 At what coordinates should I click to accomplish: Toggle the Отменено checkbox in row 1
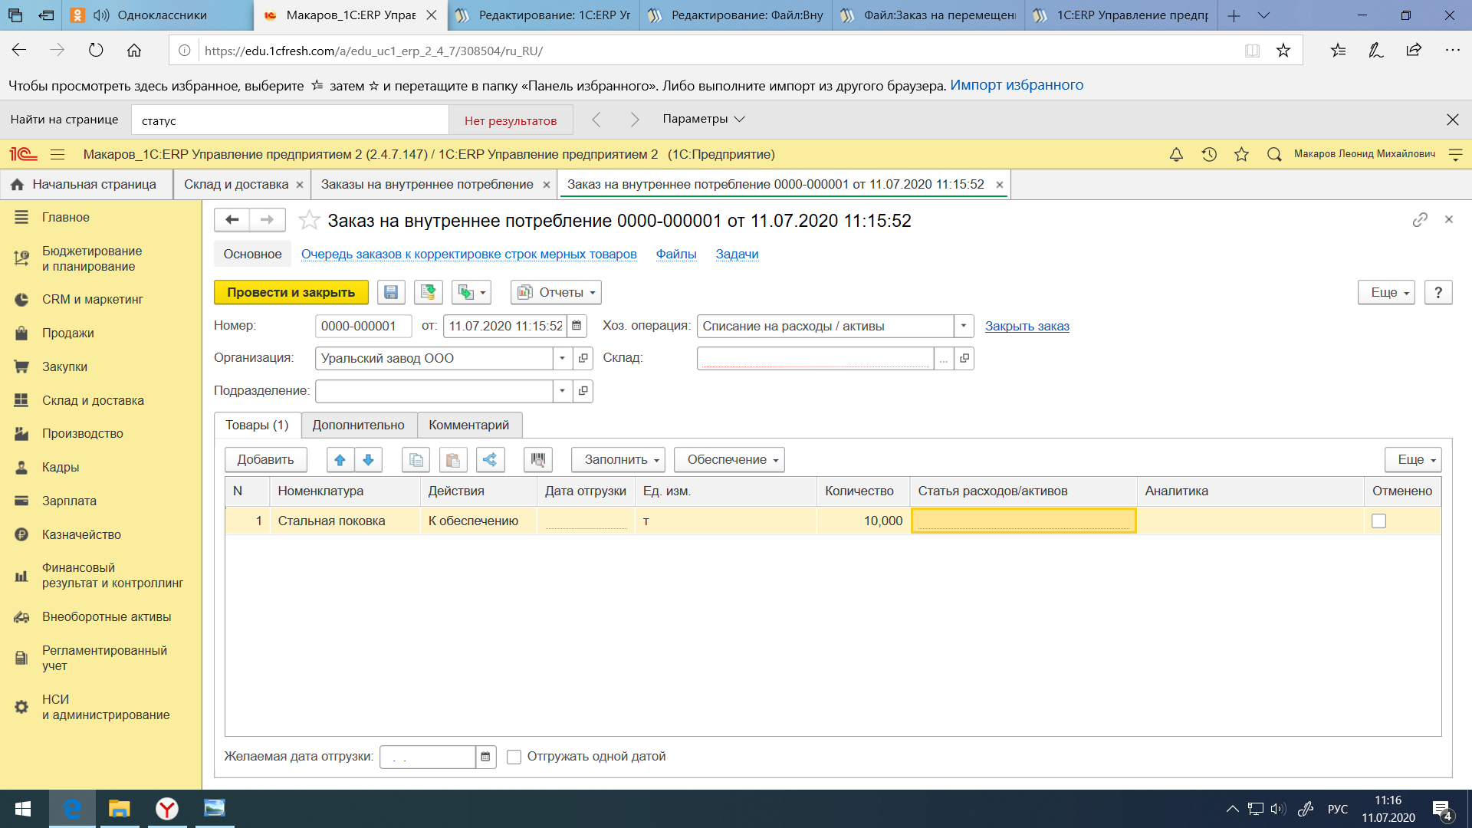pyautogui.click(x=1378, y=521)
